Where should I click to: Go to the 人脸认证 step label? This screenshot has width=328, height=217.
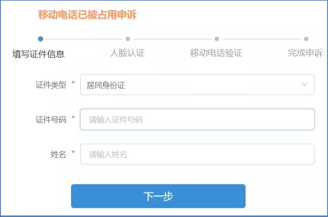127,53
